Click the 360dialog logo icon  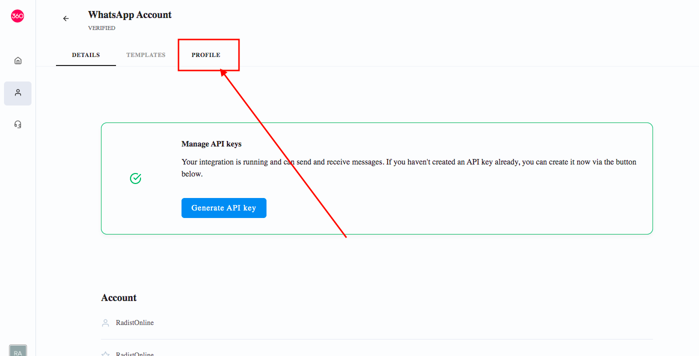(17, 16)
